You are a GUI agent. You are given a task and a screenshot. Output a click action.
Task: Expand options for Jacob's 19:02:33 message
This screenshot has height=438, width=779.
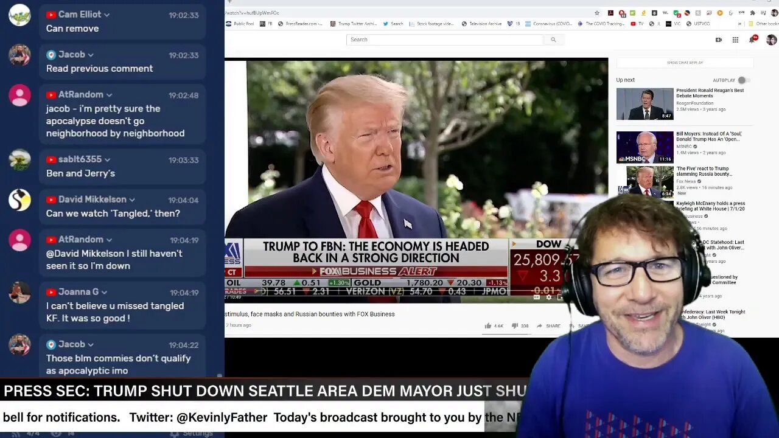pyautogui.click(x=91, y=55)
